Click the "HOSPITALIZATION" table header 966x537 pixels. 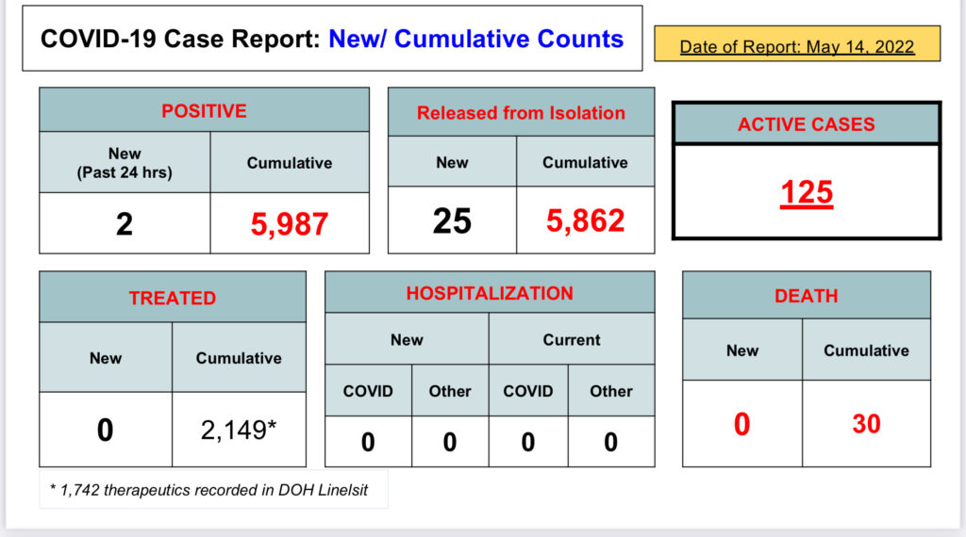click(490, 293)
